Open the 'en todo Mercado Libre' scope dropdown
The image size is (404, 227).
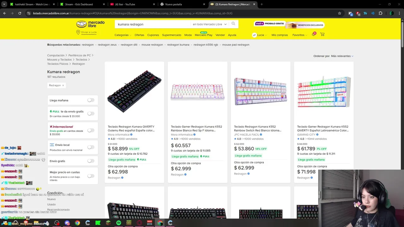pos(210,24)
